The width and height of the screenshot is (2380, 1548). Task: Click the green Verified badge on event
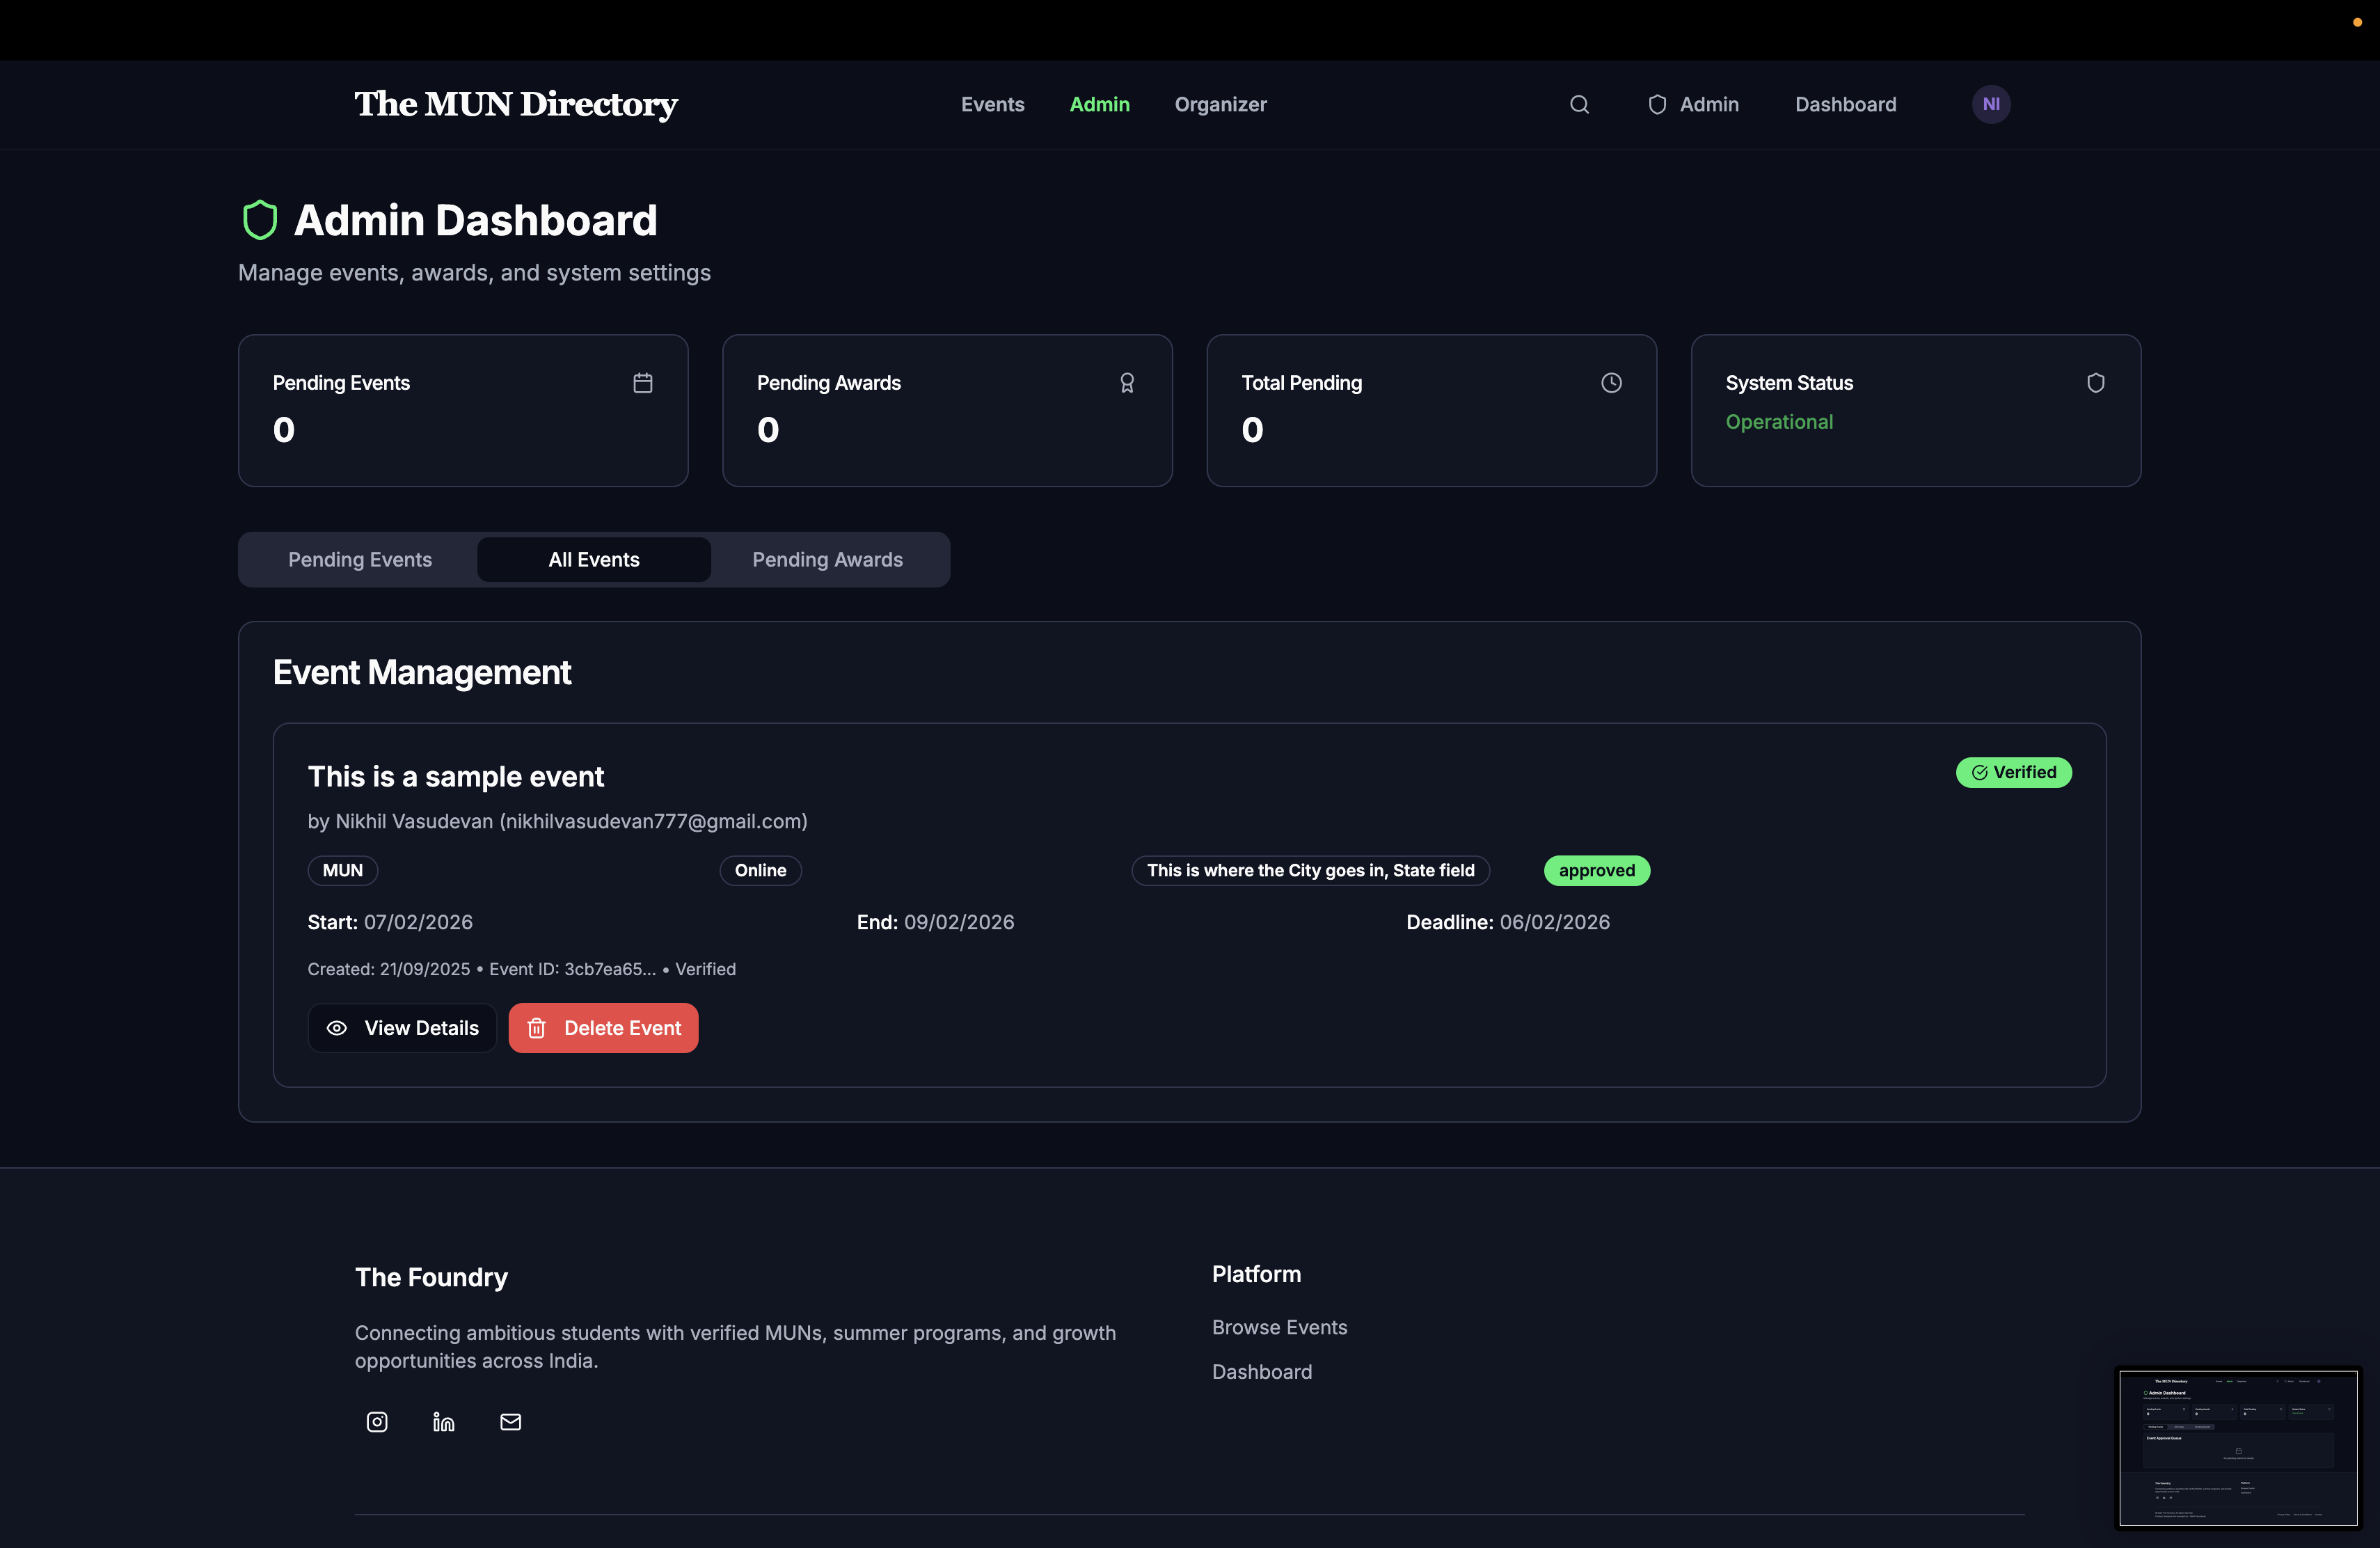pyautogui.click(x=2013, y=772)
